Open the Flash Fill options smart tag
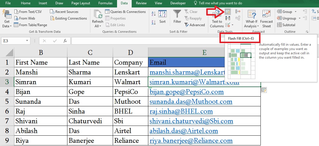This screenshot has height=146, width=319. point(264,90)
